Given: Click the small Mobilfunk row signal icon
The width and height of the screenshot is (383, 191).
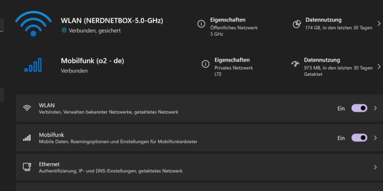Looking at the screenshot, I should coord(27,138).
